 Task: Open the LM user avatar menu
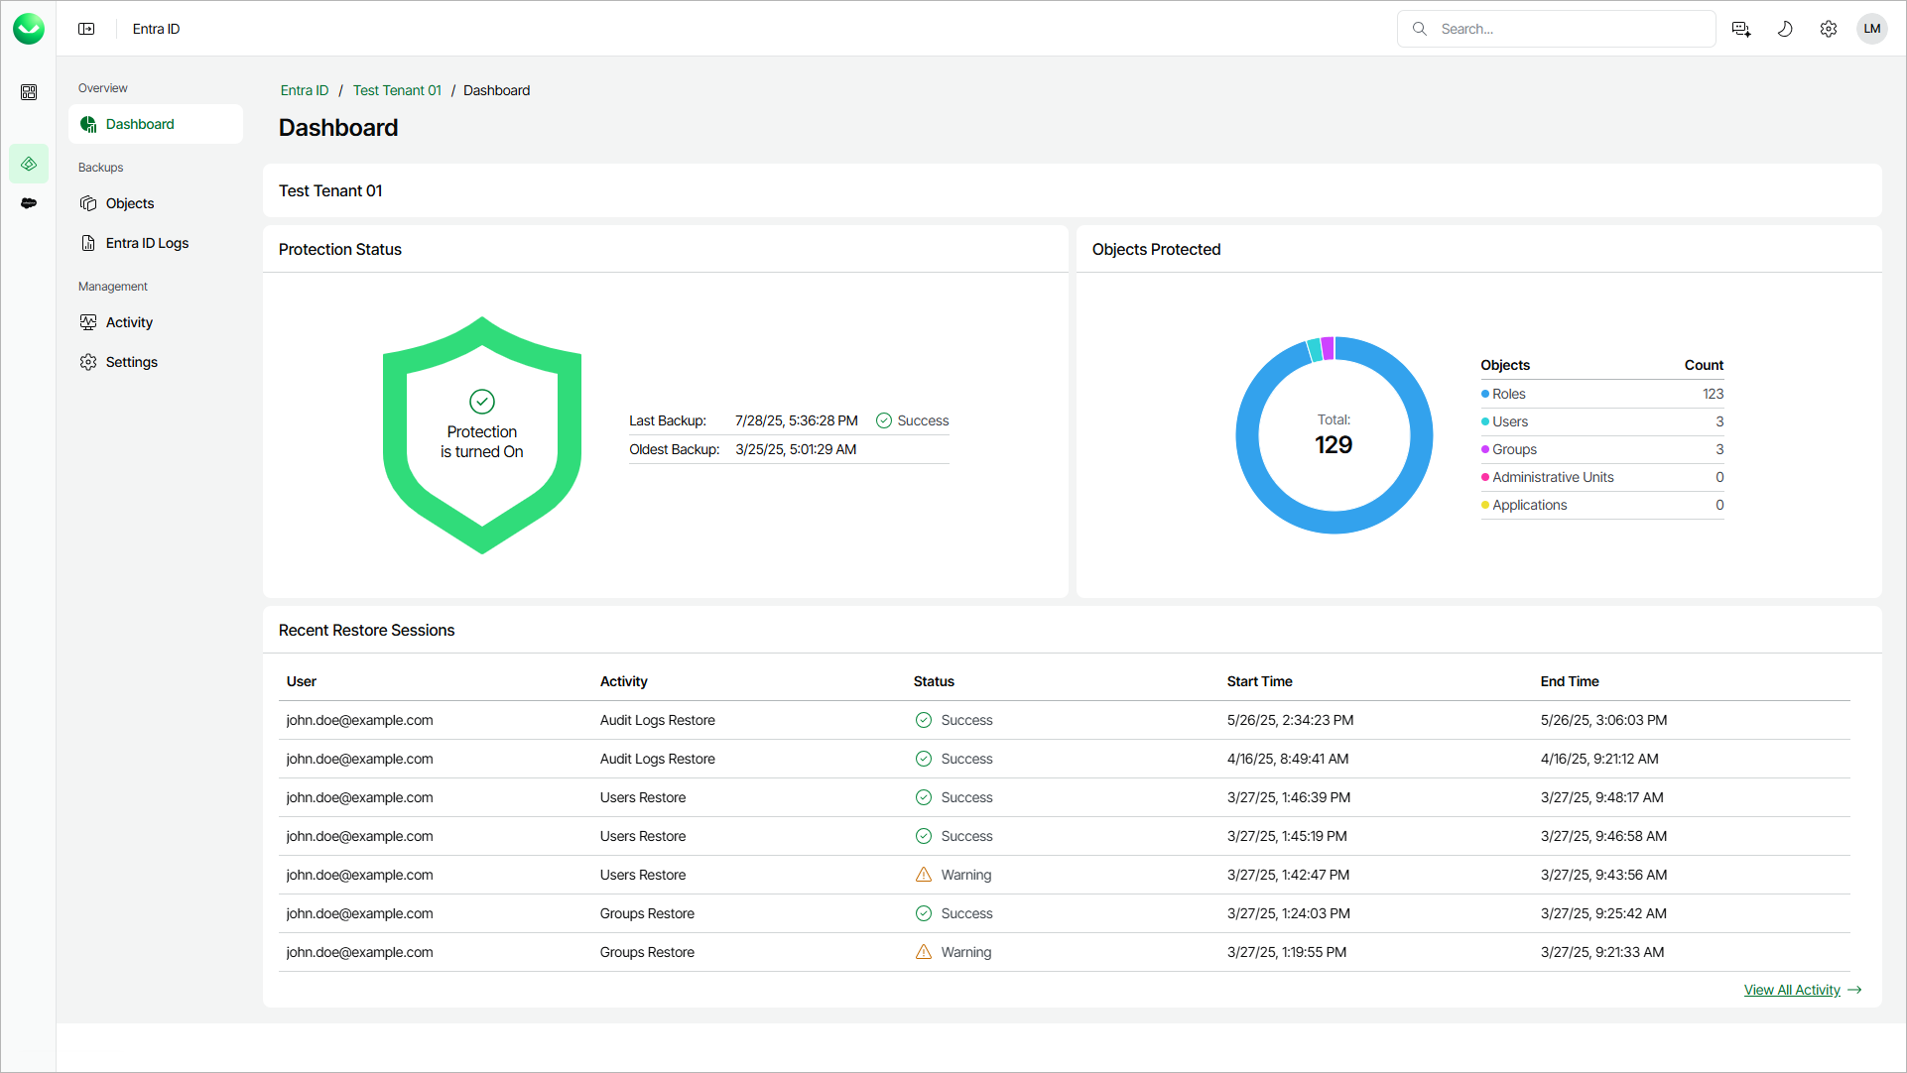pyautogui.click(x=1872, y=29)
